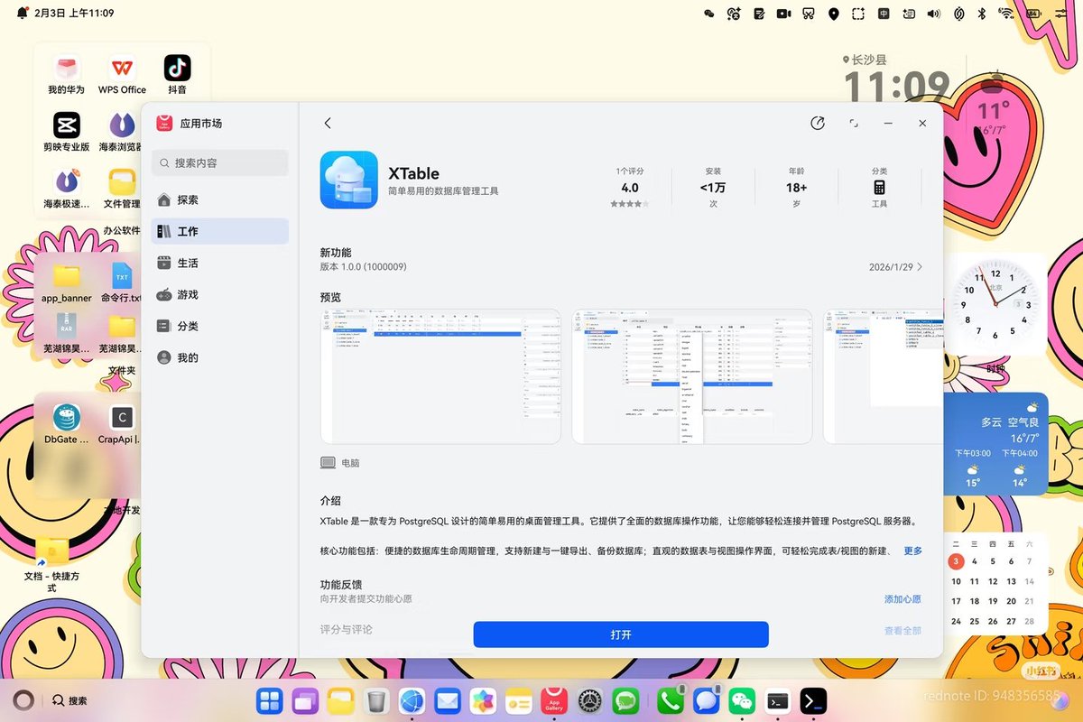
Task: Open 文档 - 快捷方式 folder shortcut
Action: 51,563
